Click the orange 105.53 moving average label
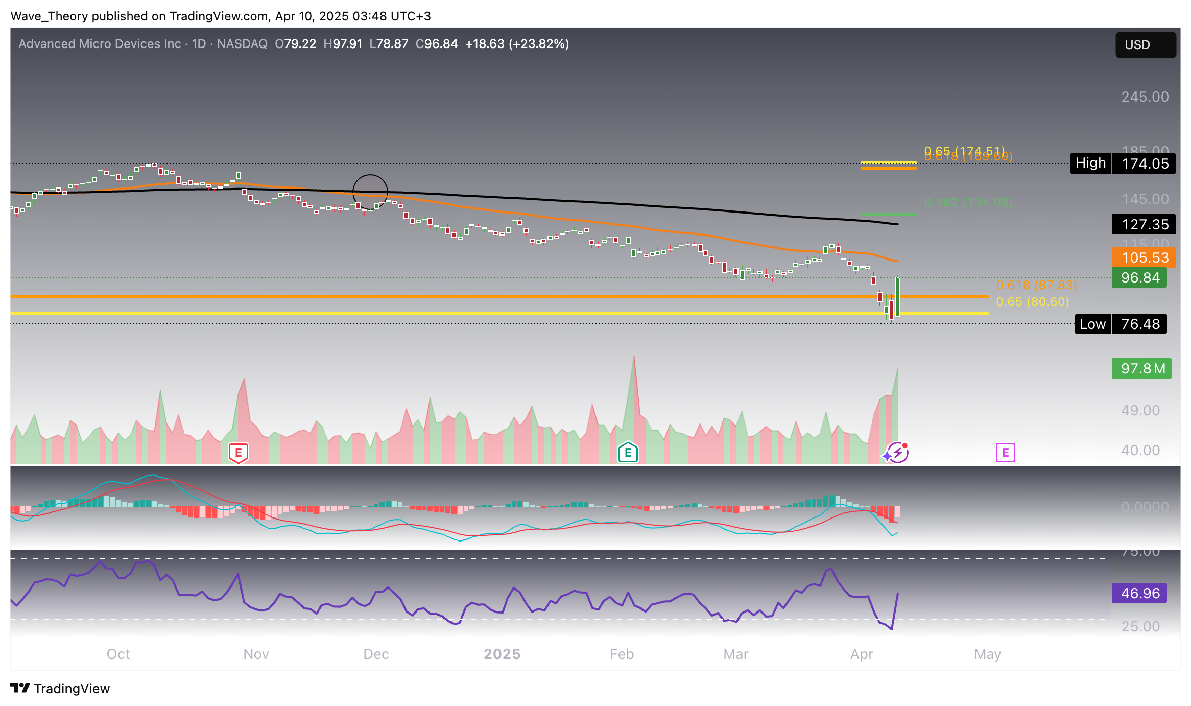The image size is (1191, 706). coord(1145,257)
